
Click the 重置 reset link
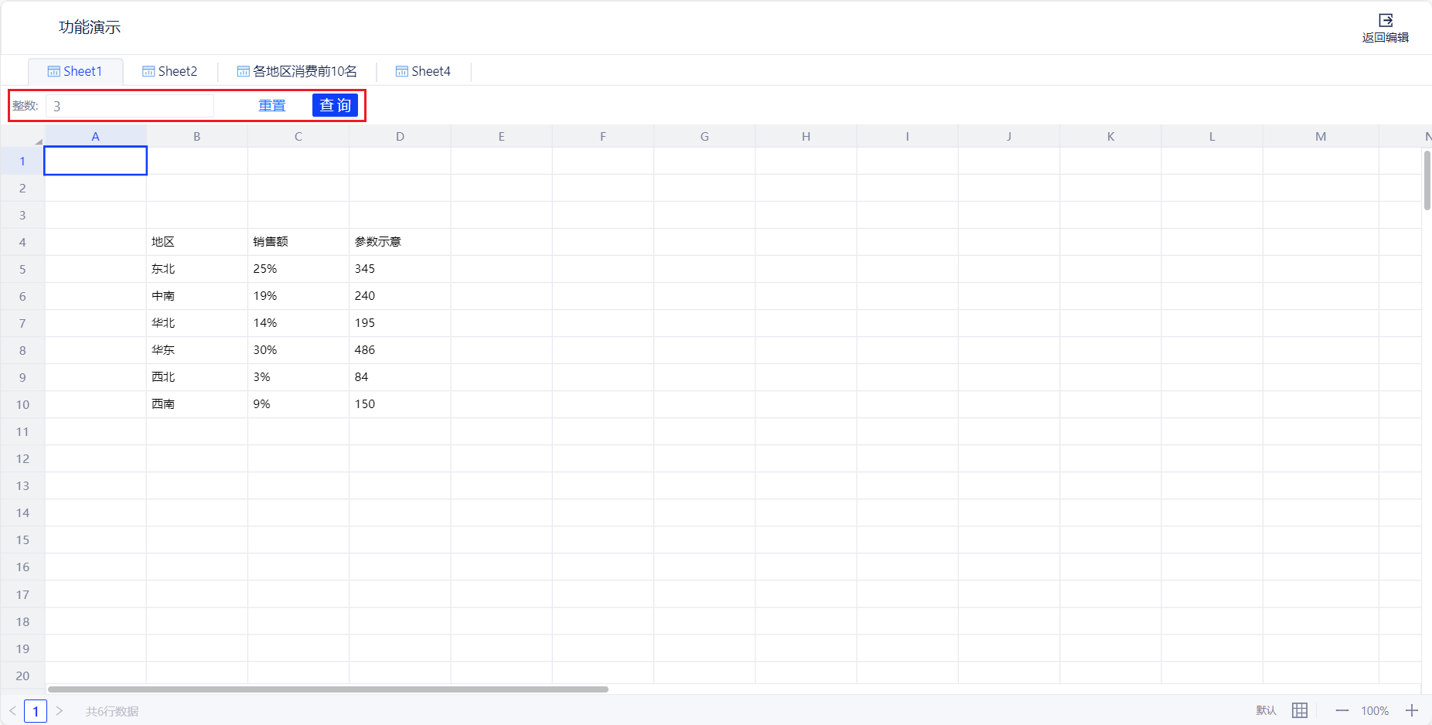click(x=272, y=106)
